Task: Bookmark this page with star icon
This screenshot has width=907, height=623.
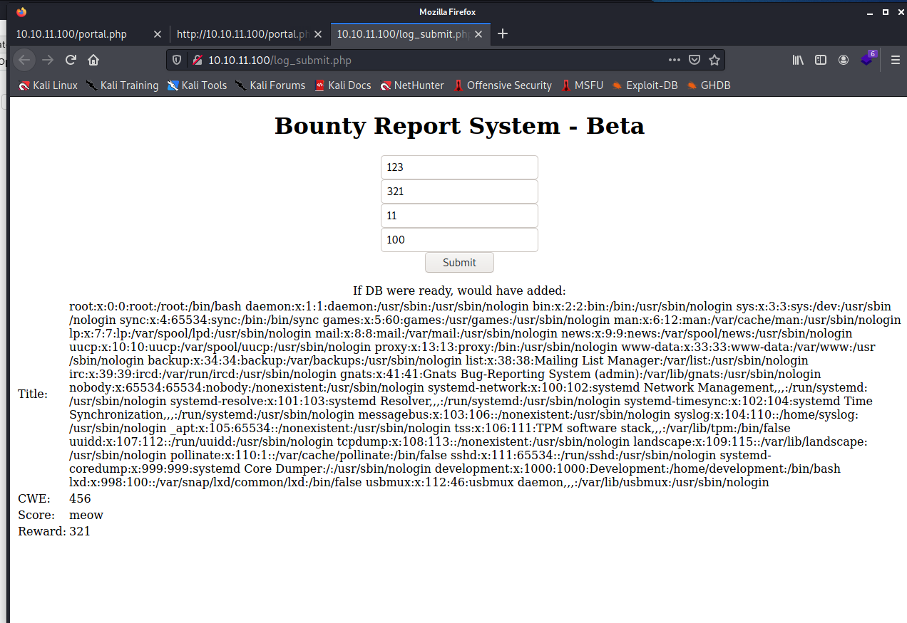Action: (x=714, y=61)
